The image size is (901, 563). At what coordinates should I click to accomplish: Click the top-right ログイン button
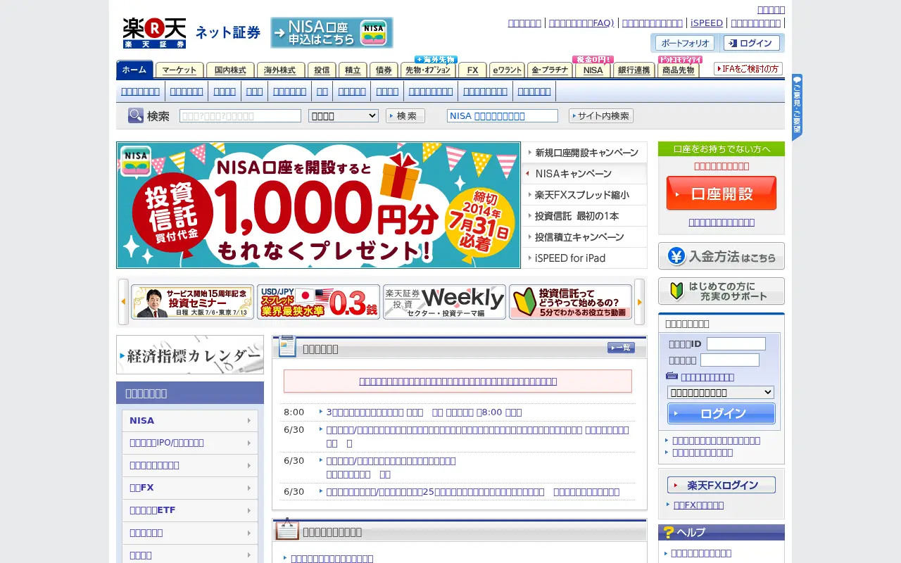[x=751, y=43]
